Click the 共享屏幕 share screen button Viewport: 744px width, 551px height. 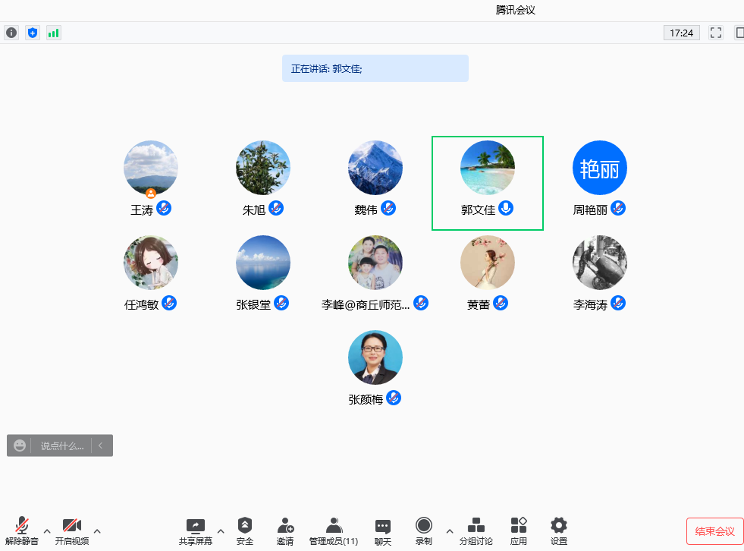tap(196, 531)
